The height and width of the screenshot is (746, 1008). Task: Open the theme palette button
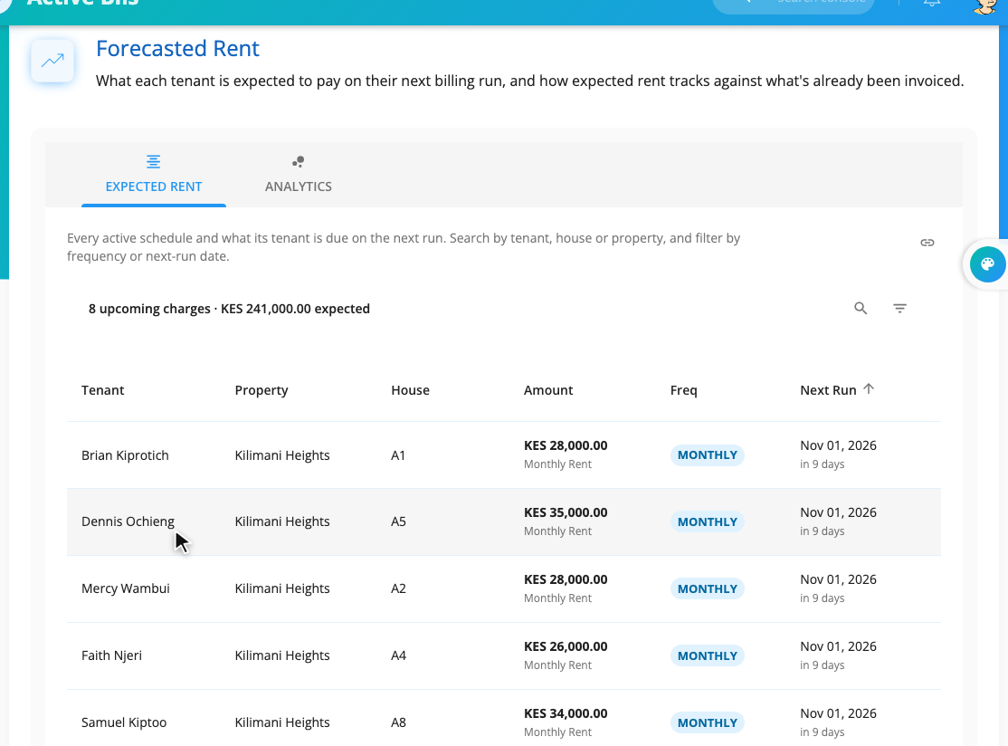987,263
